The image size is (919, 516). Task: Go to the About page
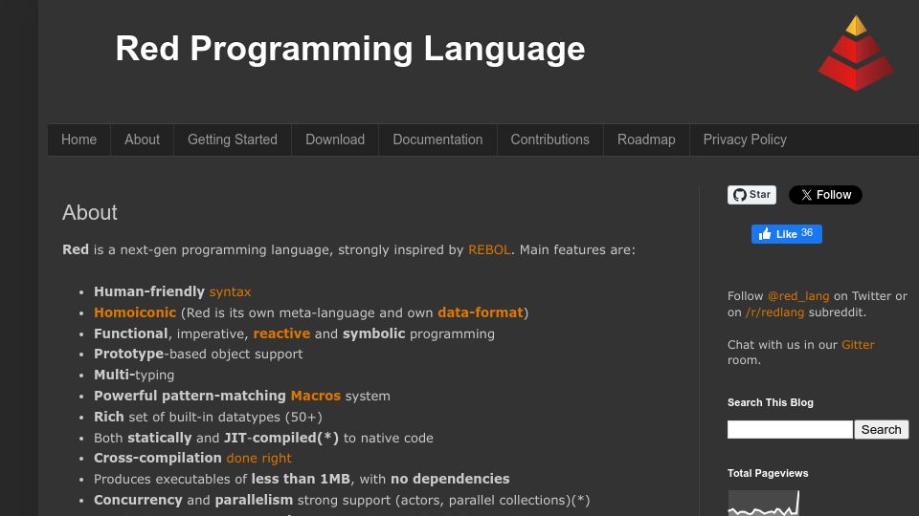142,140
